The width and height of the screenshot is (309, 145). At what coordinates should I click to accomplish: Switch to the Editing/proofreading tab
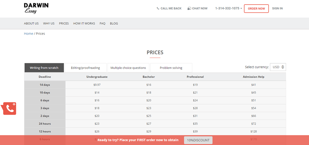click(86, 68)
